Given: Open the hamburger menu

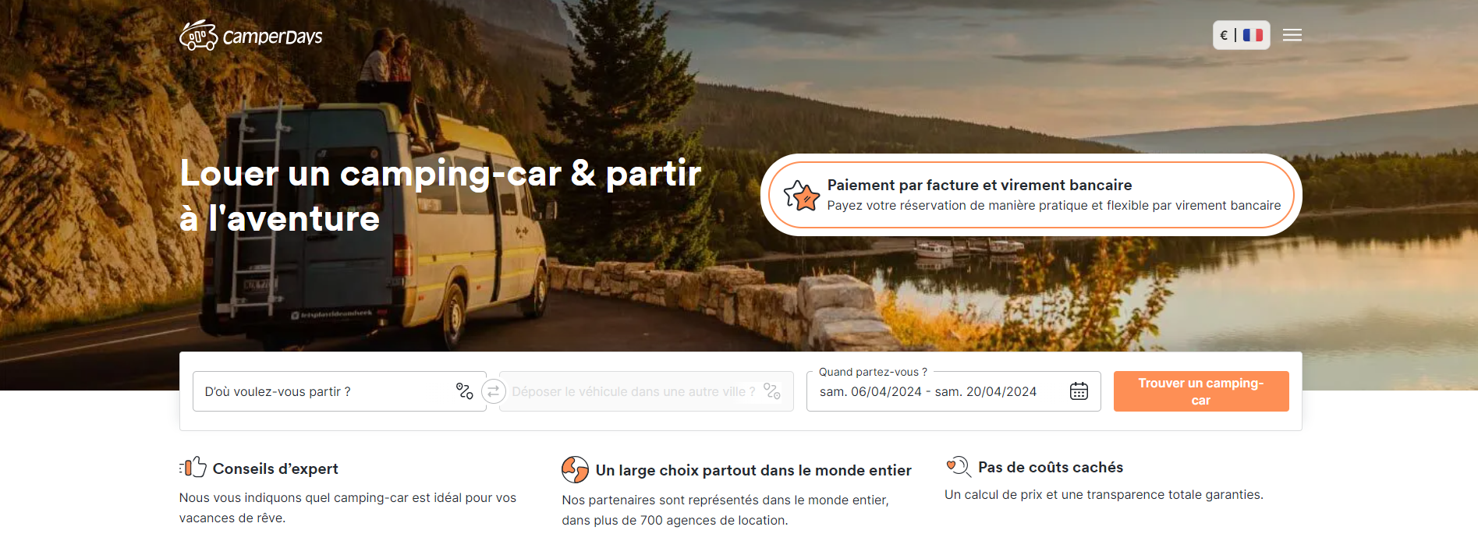Looking at the screenshot, I should [1292, 35].
